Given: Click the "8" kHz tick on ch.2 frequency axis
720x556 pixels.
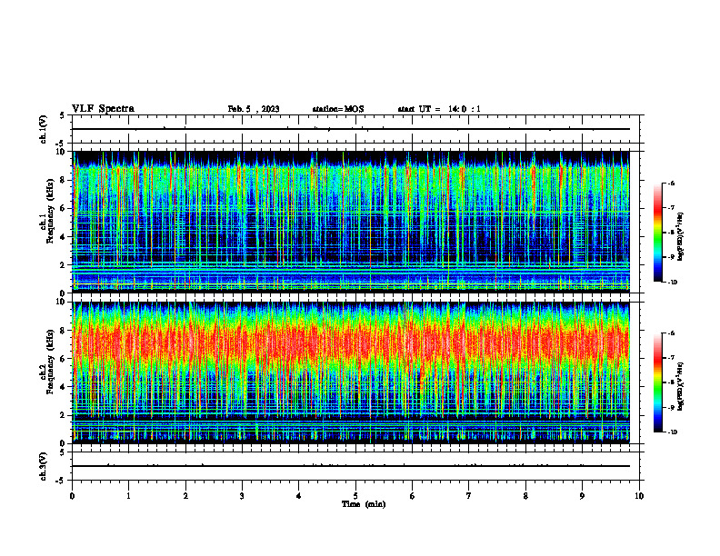Looking at the screenshot, I should (62, 331).
